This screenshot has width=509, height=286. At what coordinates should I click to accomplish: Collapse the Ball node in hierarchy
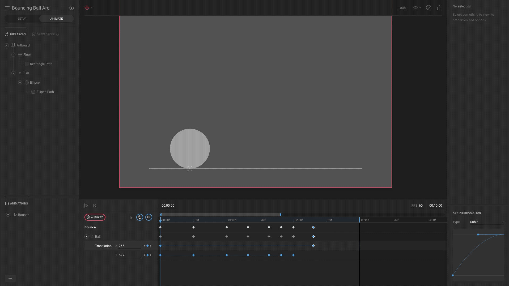click(x=14, y=73)
